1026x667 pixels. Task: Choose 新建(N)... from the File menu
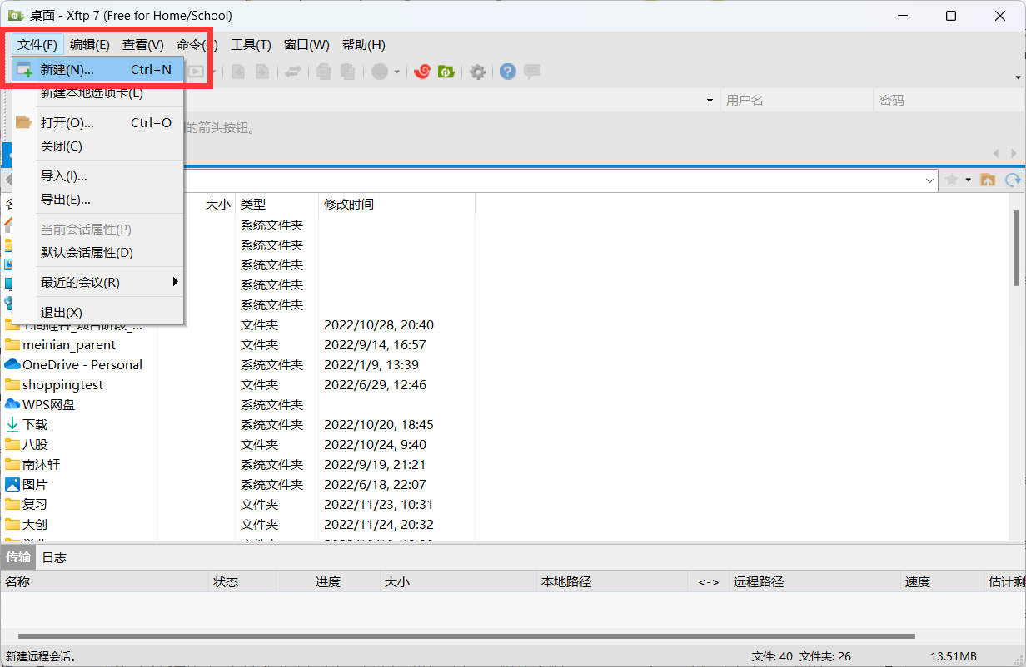[97, 70]
